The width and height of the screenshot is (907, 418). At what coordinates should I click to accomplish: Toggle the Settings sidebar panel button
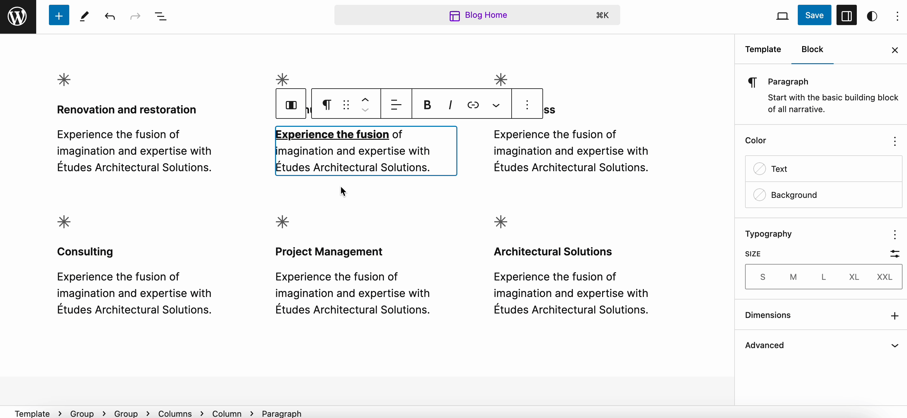(x=846, y=16)
